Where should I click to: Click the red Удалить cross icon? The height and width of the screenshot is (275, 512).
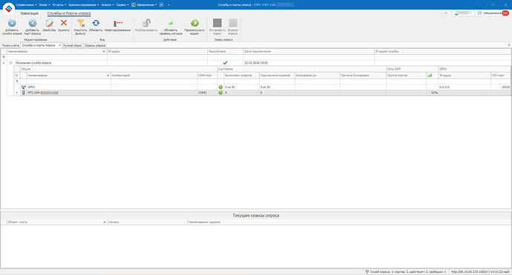[x=64, y=22]
